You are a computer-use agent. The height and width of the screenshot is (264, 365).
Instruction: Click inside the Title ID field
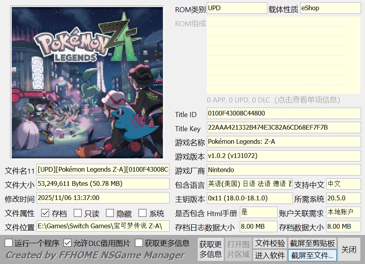[x=283, y=113]
